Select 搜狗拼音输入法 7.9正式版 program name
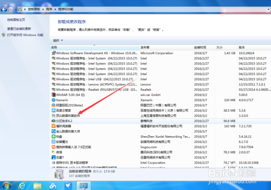 (74, 147)
